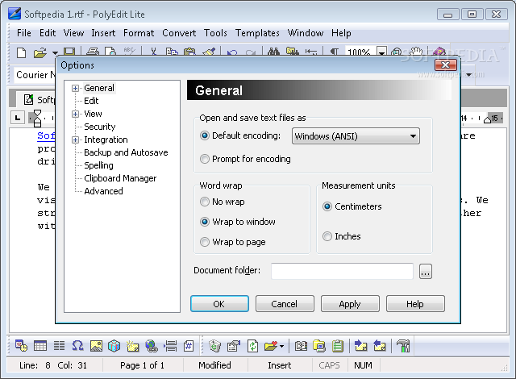Select No wrap radio button
This screenshot has width=516, height=379.
(205, 202)
